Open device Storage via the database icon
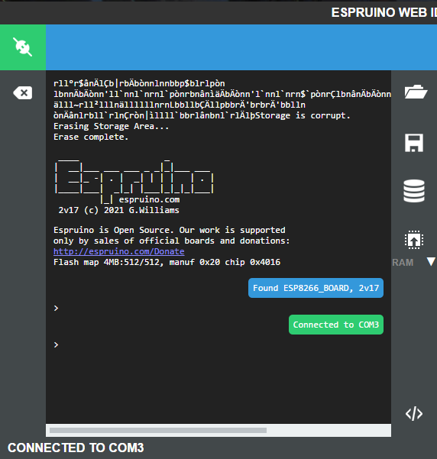Image resolution: width=437 pixels, height=459 pixels. point(414,191)
